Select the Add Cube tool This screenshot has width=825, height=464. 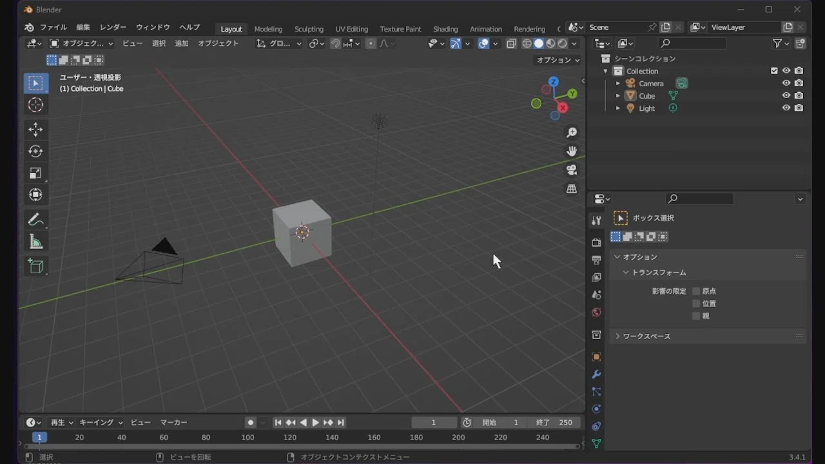coord(35,266)
